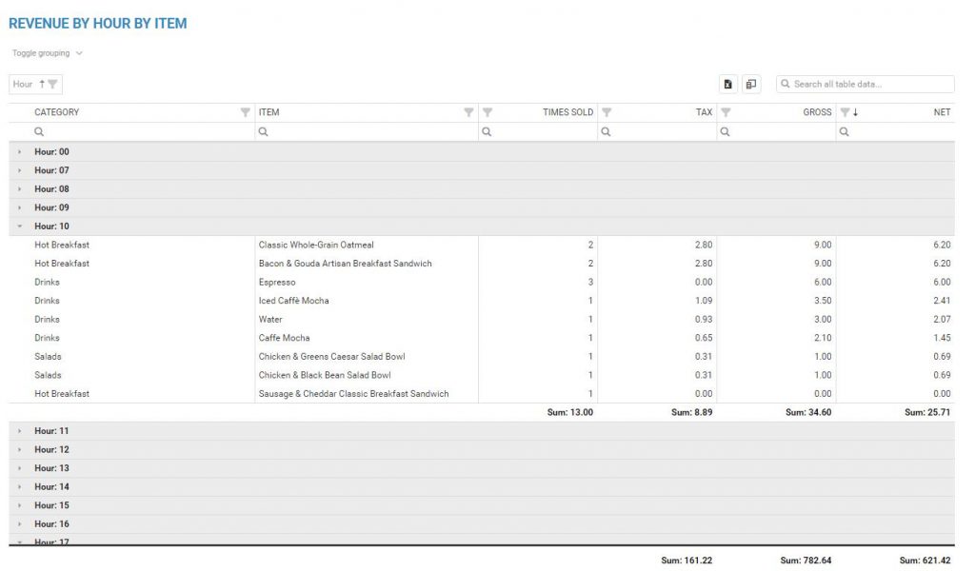Expand the Hour: 15 group

20,505
